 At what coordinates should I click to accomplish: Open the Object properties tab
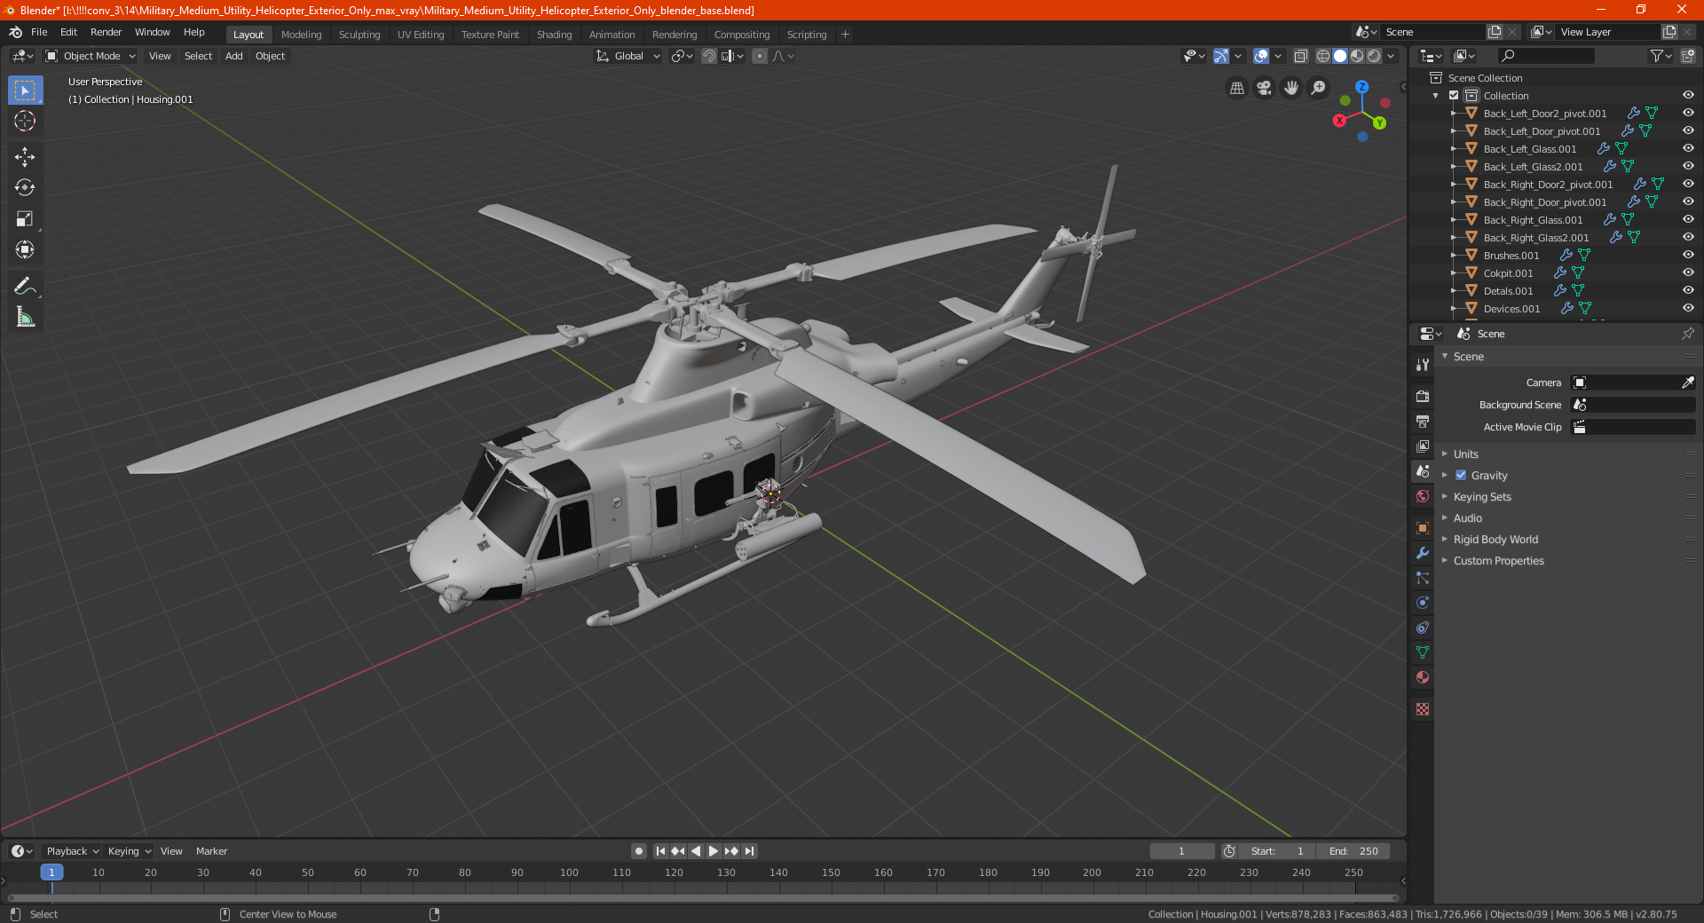1423,528
